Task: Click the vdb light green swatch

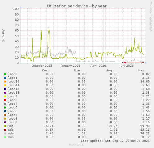Action: 5,137
